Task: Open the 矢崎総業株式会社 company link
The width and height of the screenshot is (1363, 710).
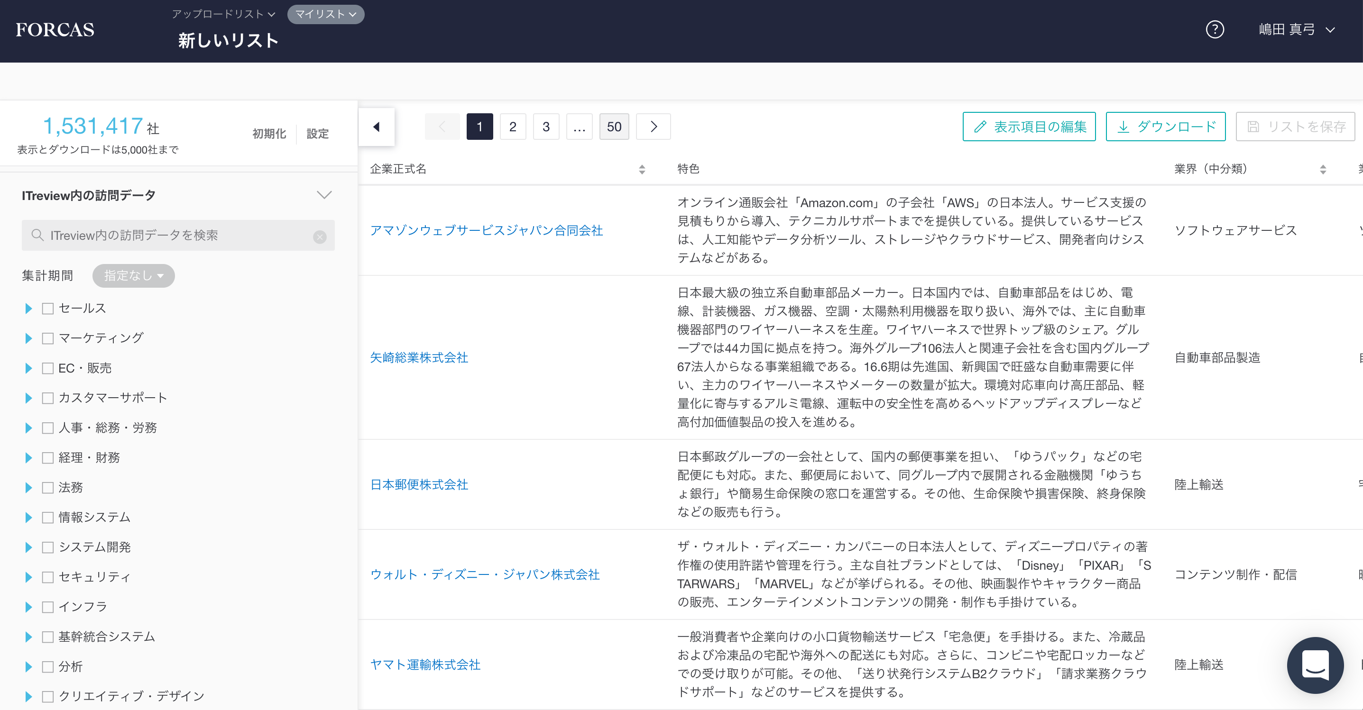Action: pyautogui.click(x=419, y=357)
